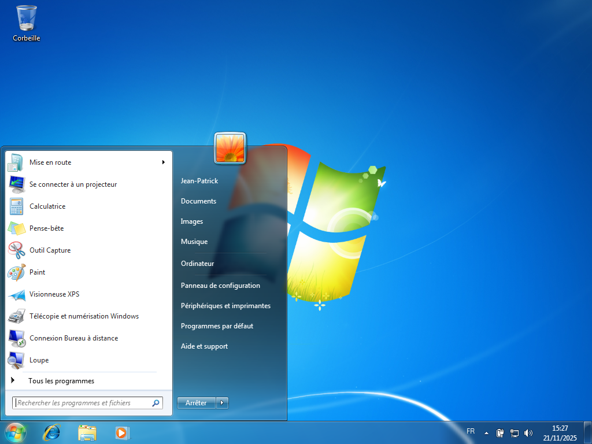Select Périphériques et imprimantes
The width and height of the screenshot is (592, 444).
(225, 306)
